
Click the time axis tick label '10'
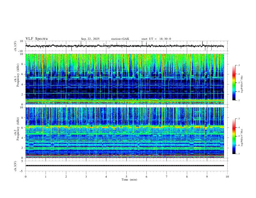227,177
